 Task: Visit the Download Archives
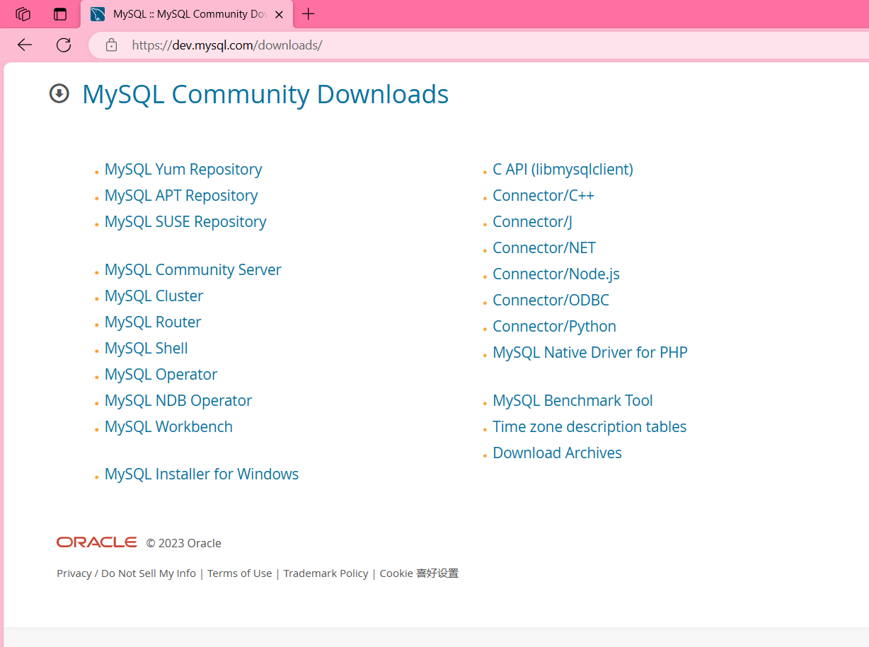pyautogui.click(x=557, y=453)
